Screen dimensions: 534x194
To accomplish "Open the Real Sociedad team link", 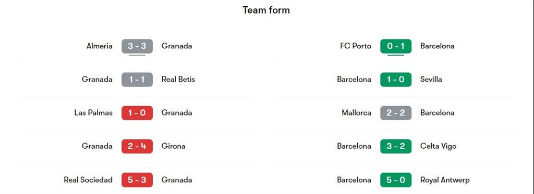I will 88,180.
